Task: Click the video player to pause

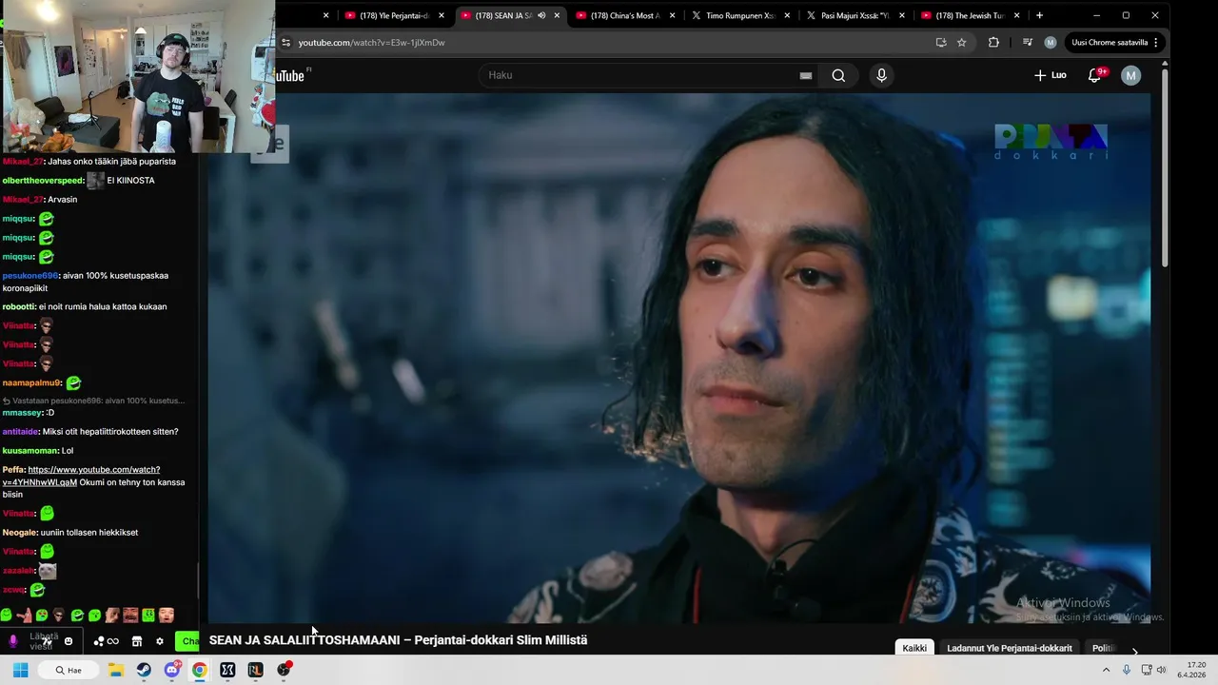Action: [x=679, y=358]
